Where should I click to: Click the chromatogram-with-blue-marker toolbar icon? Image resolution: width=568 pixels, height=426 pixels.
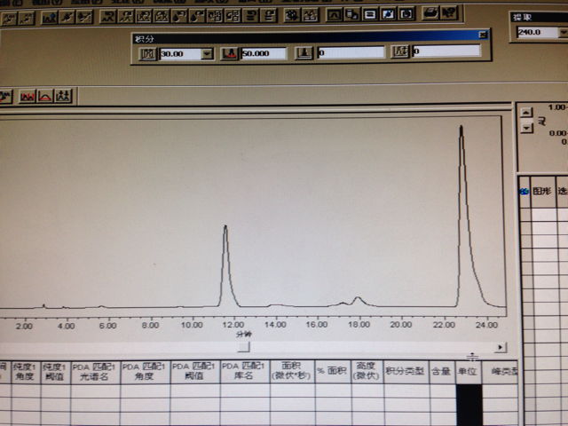pyautogui.click(x=49, y=17)
